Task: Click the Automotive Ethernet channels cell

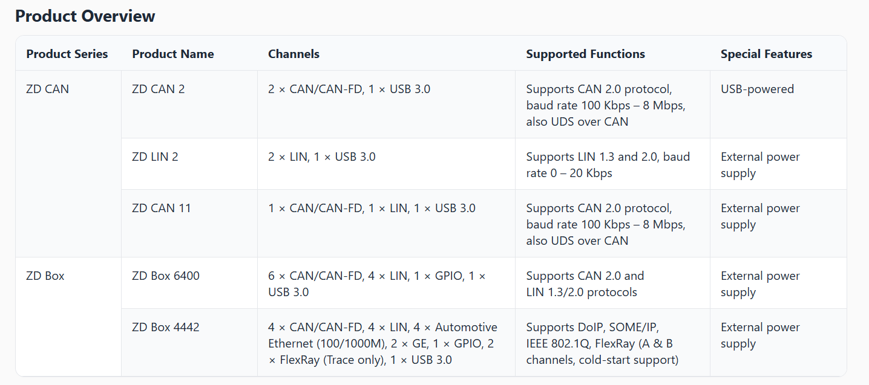Action: [382, 343]
